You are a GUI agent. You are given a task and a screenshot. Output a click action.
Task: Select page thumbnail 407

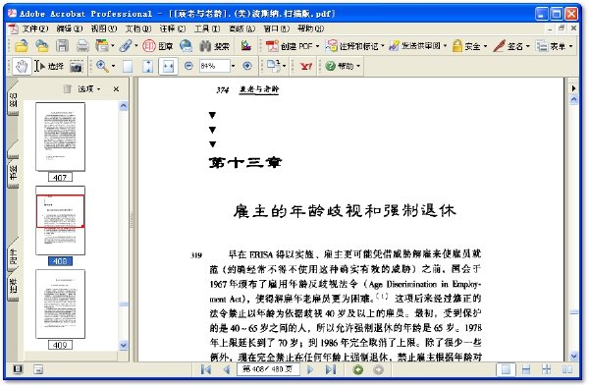tap(60, 138)
